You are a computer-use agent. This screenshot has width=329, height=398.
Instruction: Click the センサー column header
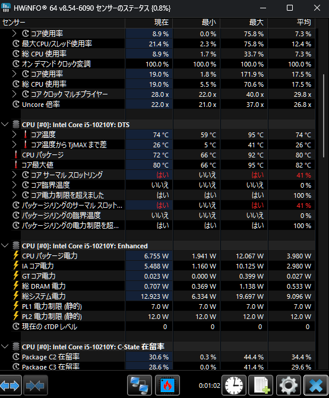[x=62, y=23]
